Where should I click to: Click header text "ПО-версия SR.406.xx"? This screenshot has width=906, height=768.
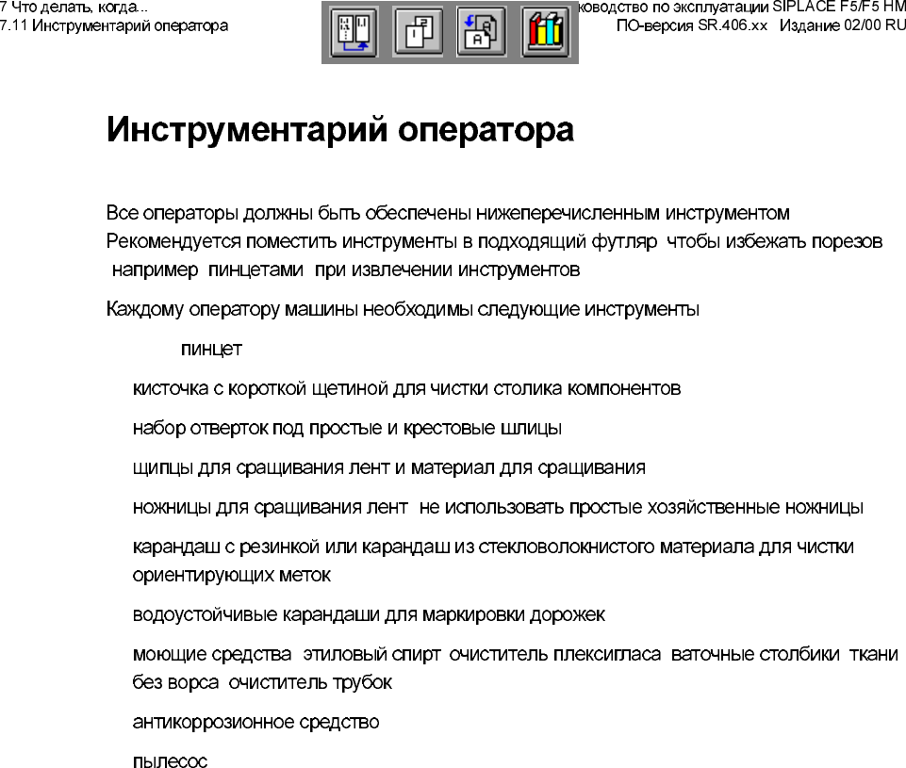point(692,26)
